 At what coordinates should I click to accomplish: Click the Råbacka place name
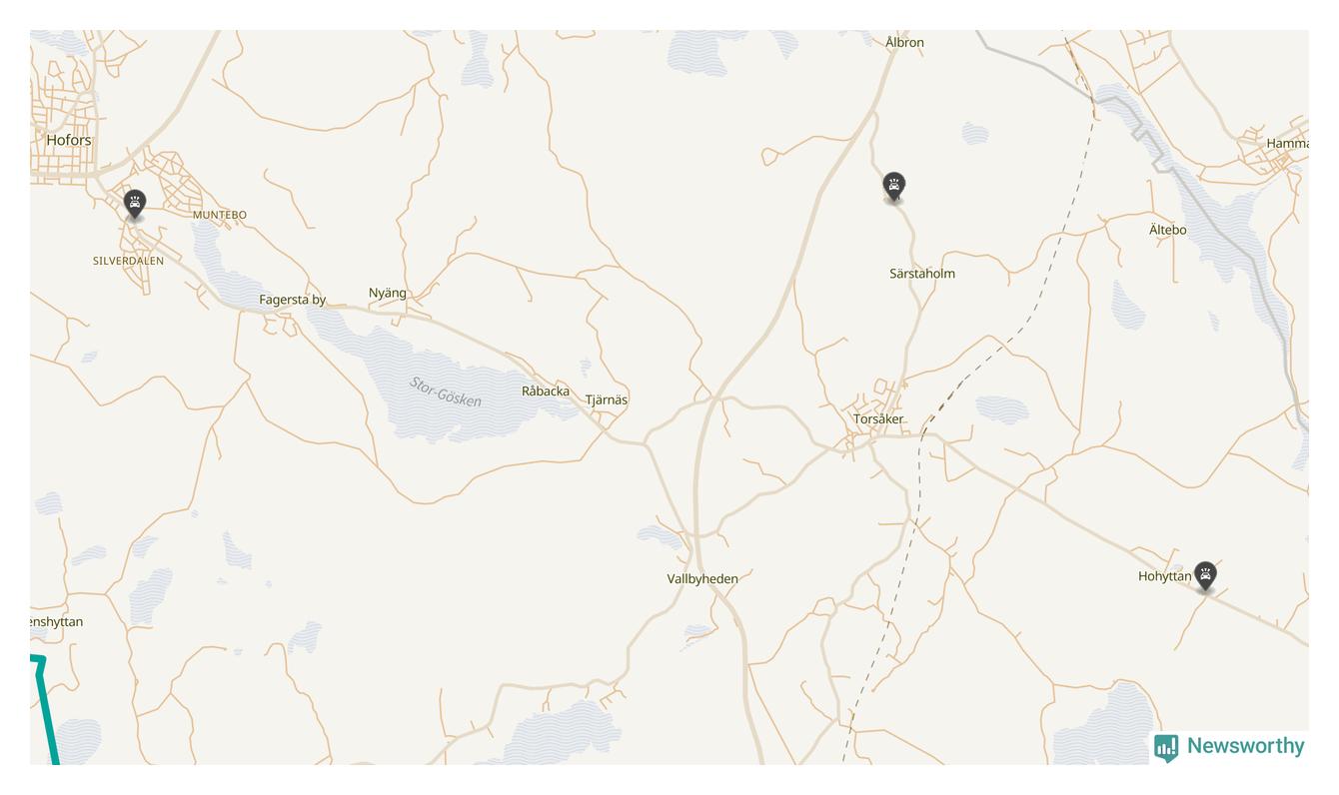546,392
